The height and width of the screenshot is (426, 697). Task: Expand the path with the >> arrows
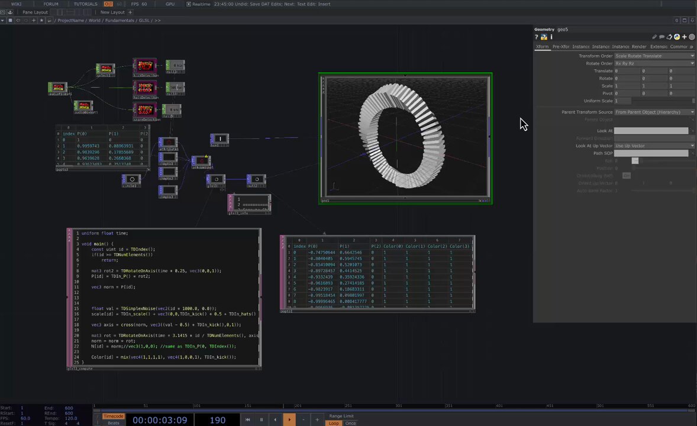tap(157, 21)
